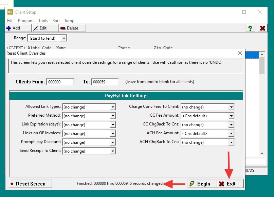Click the red X icon in Client Setup toolbar
This screenshot has width=274, height=197.
[x=262, y=28]
